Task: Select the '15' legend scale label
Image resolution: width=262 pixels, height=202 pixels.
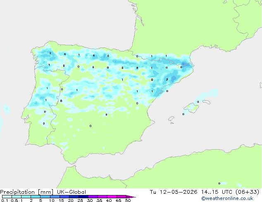Action: 61,200
